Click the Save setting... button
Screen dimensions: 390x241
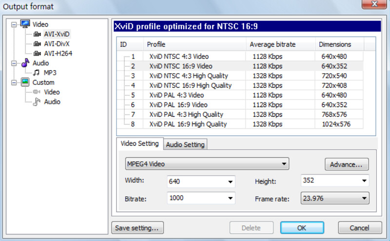pos(137,228)
